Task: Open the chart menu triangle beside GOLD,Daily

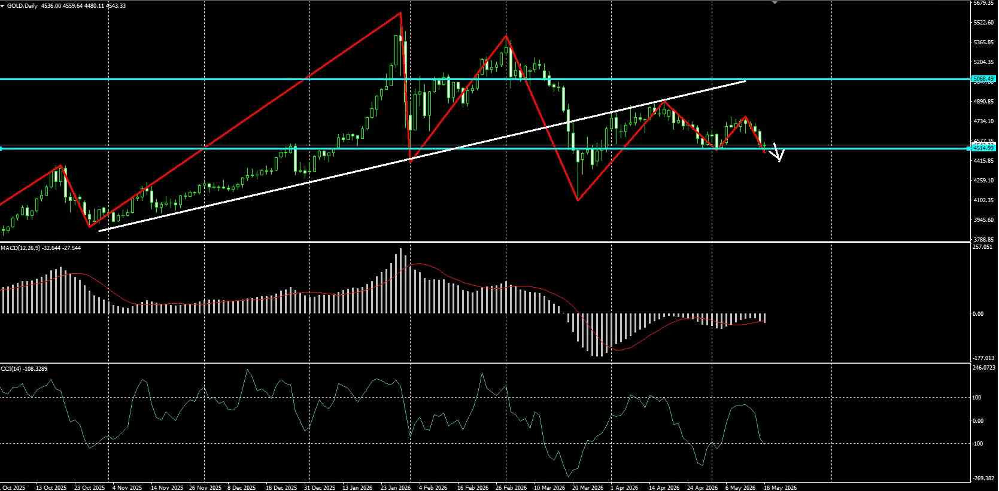Action: tap(3, 5)
